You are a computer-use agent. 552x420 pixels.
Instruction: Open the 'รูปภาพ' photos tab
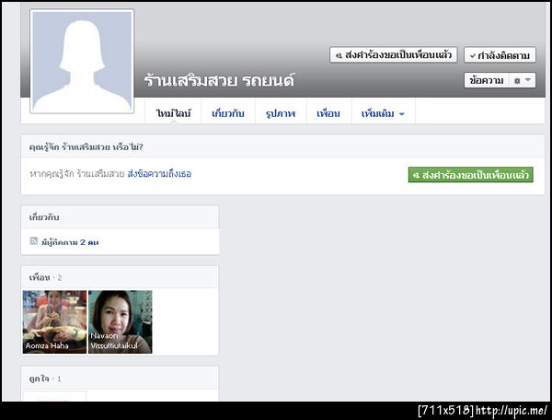(x=281, y=113)
